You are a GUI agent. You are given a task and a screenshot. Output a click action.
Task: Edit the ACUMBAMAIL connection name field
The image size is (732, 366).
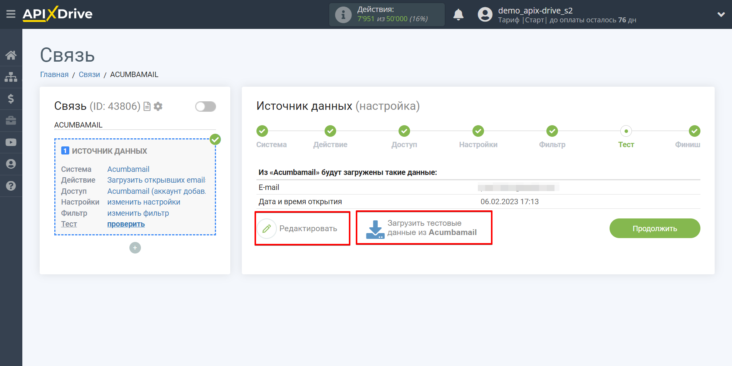135,125
